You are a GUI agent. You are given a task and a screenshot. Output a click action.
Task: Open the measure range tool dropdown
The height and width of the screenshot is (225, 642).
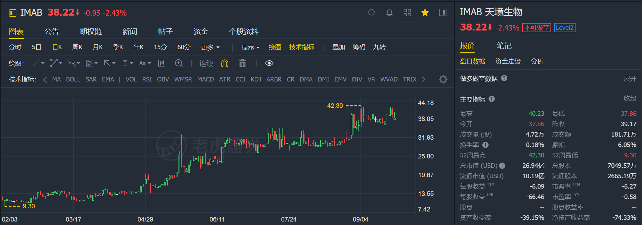(x=128, y=63)
